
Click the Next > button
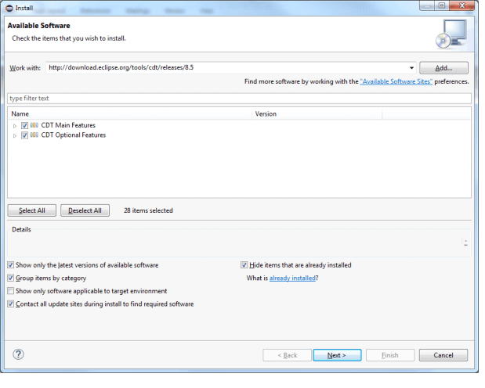click(x=337, y=355)
